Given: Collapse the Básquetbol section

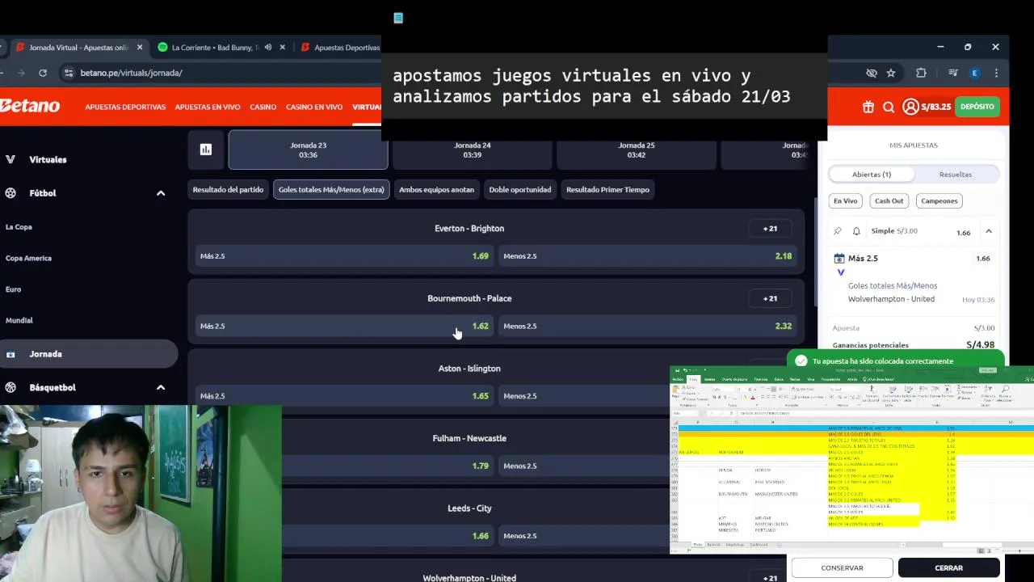Looking at the screenshot, I should click(x=160, y=387).
